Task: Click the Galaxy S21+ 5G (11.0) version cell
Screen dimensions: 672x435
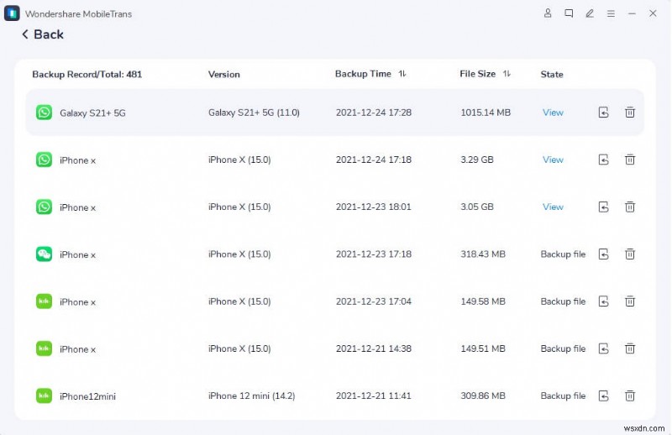Action: pos(254,113)
